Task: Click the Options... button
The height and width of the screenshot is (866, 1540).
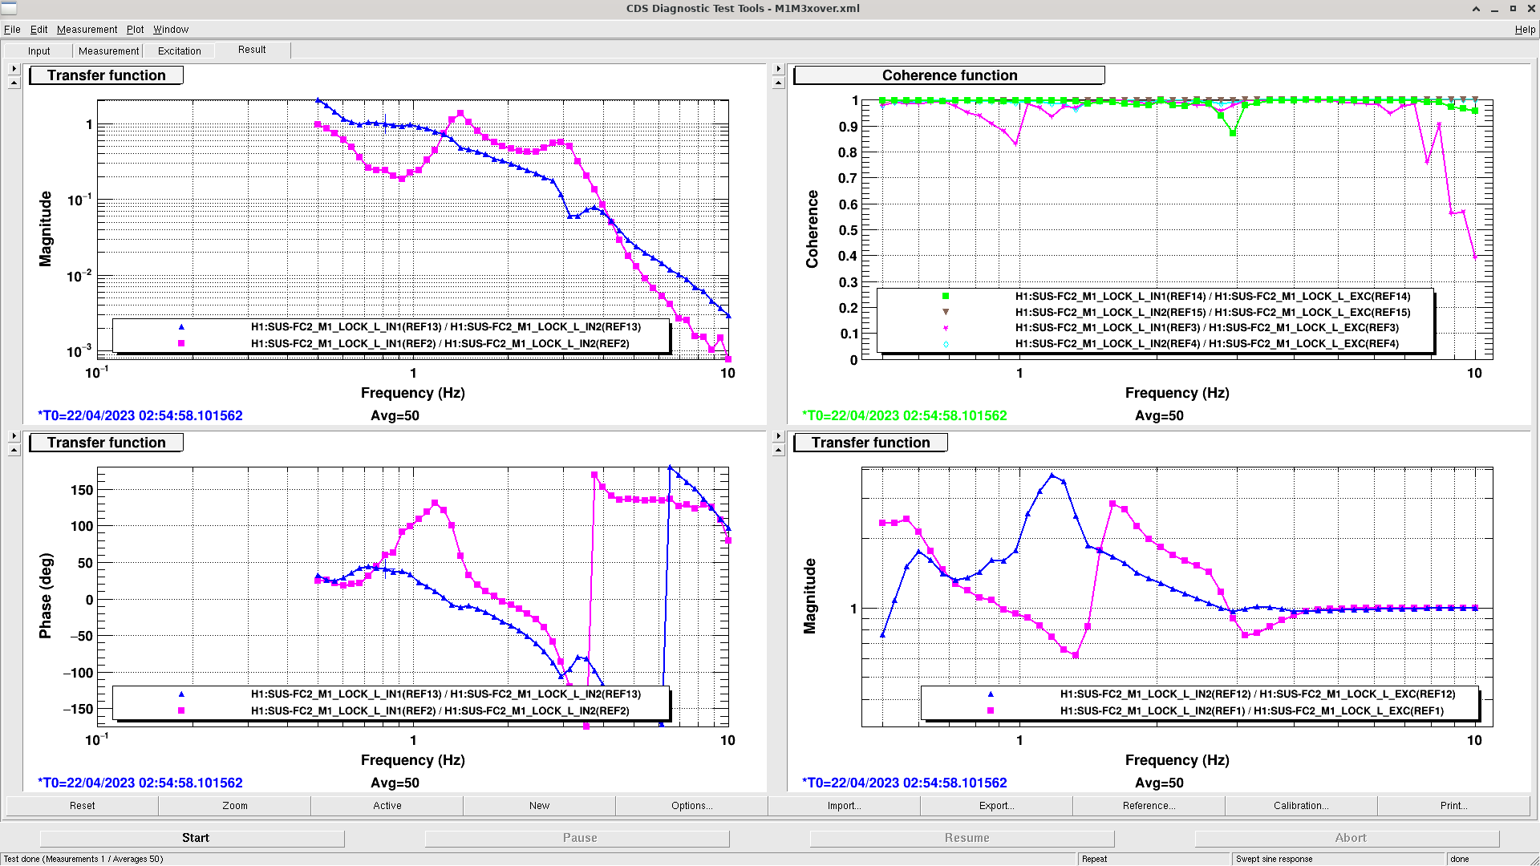Action: pos(691,806)
